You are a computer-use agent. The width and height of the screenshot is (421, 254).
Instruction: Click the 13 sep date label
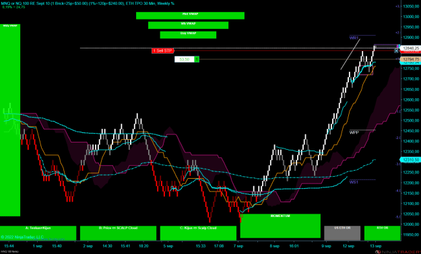[375, 246]
